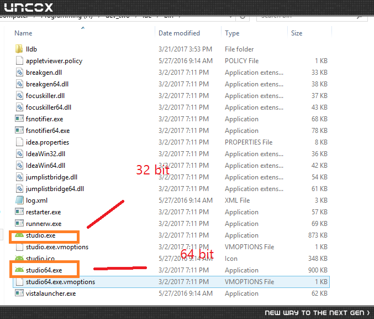Select file name IdeaWin64.dll

pos(45,166)
